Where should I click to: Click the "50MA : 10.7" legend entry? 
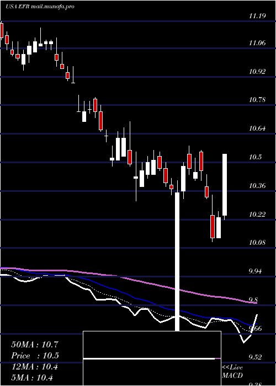[x=35, y=345]
